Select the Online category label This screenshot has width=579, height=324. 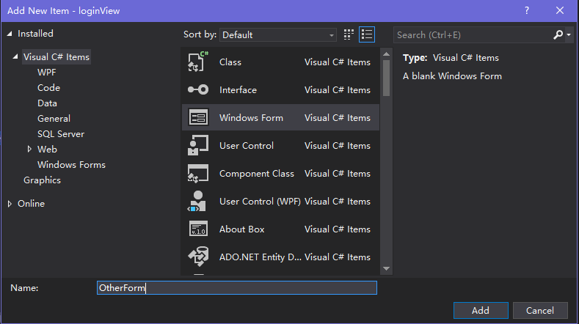coord(31,203)
